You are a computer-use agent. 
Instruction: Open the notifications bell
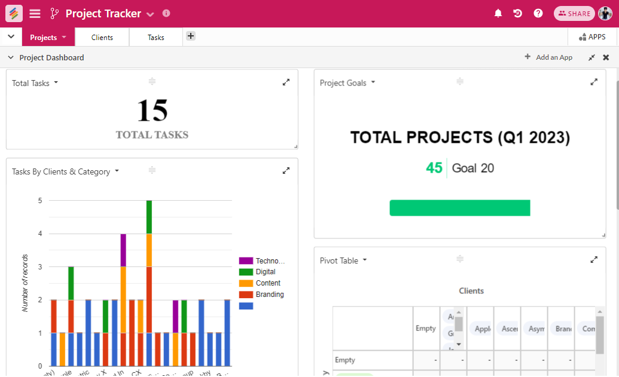498,13
